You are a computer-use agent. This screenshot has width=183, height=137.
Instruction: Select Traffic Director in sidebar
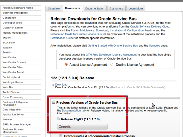tap(21, 92)
